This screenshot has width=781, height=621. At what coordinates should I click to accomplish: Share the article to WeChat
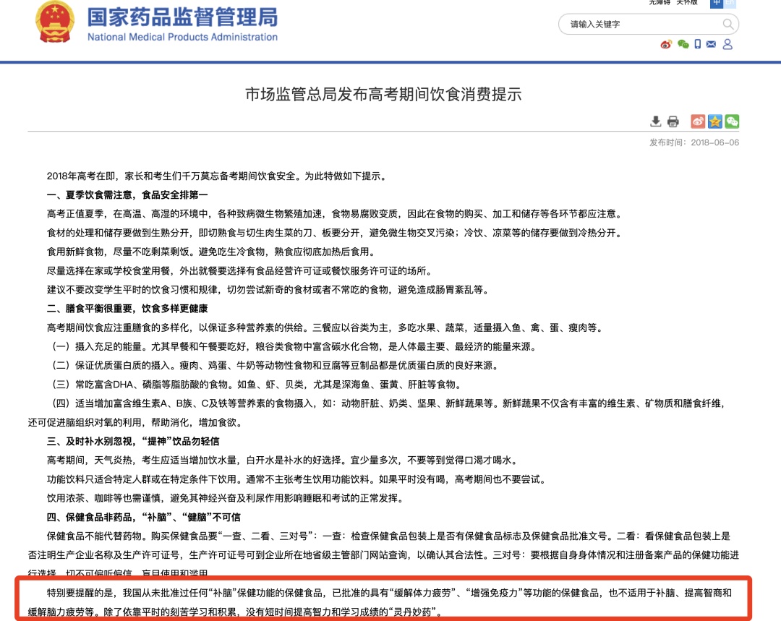pos(733,121)
